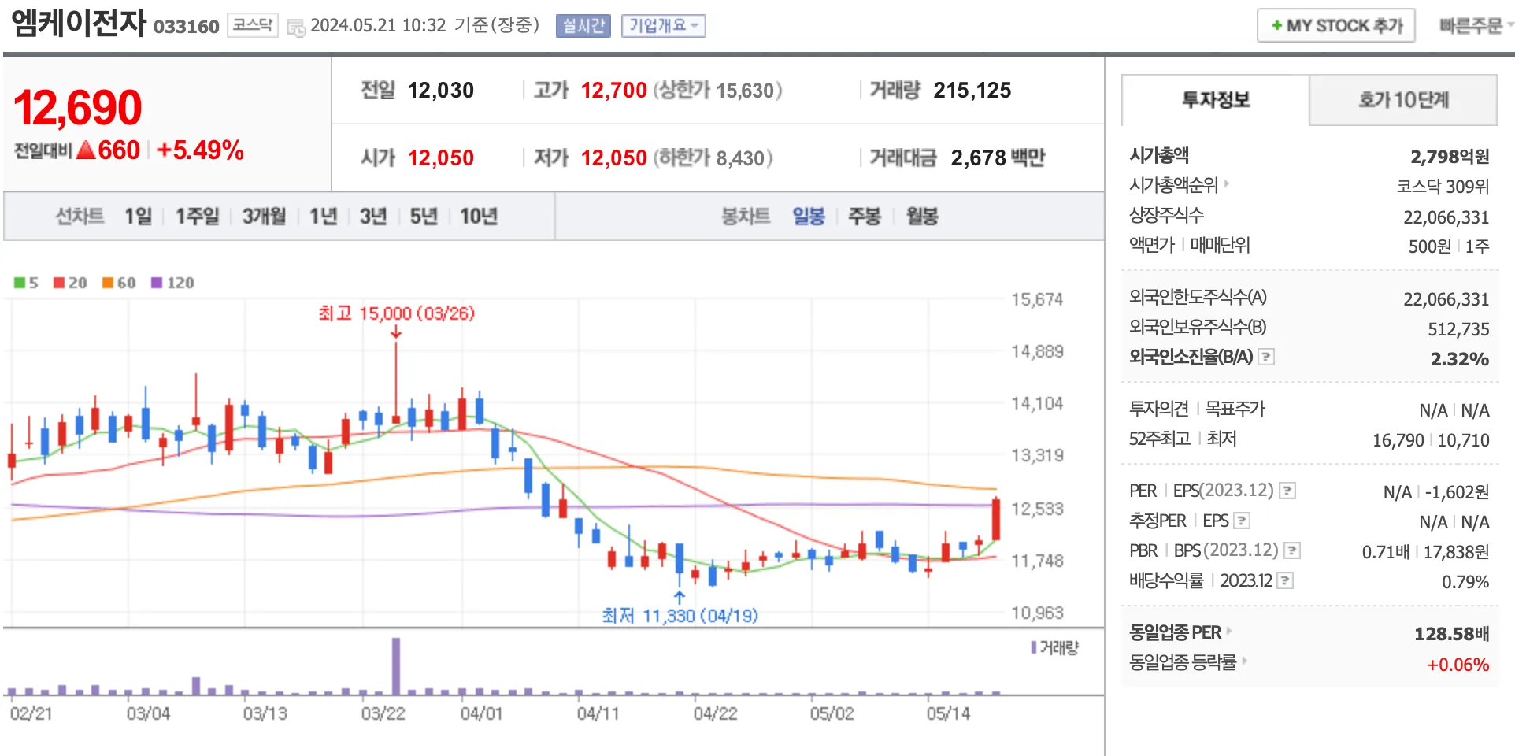Open help icon beside PER EPS(2023.12)
This screenshot has height=756, width=1515.
coord(1287,491)
